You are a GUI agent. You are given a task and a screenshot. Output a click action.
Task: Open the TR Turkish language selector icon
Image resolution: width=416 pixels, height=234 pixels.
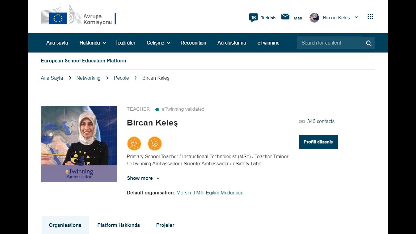click(x=253, y=18)
